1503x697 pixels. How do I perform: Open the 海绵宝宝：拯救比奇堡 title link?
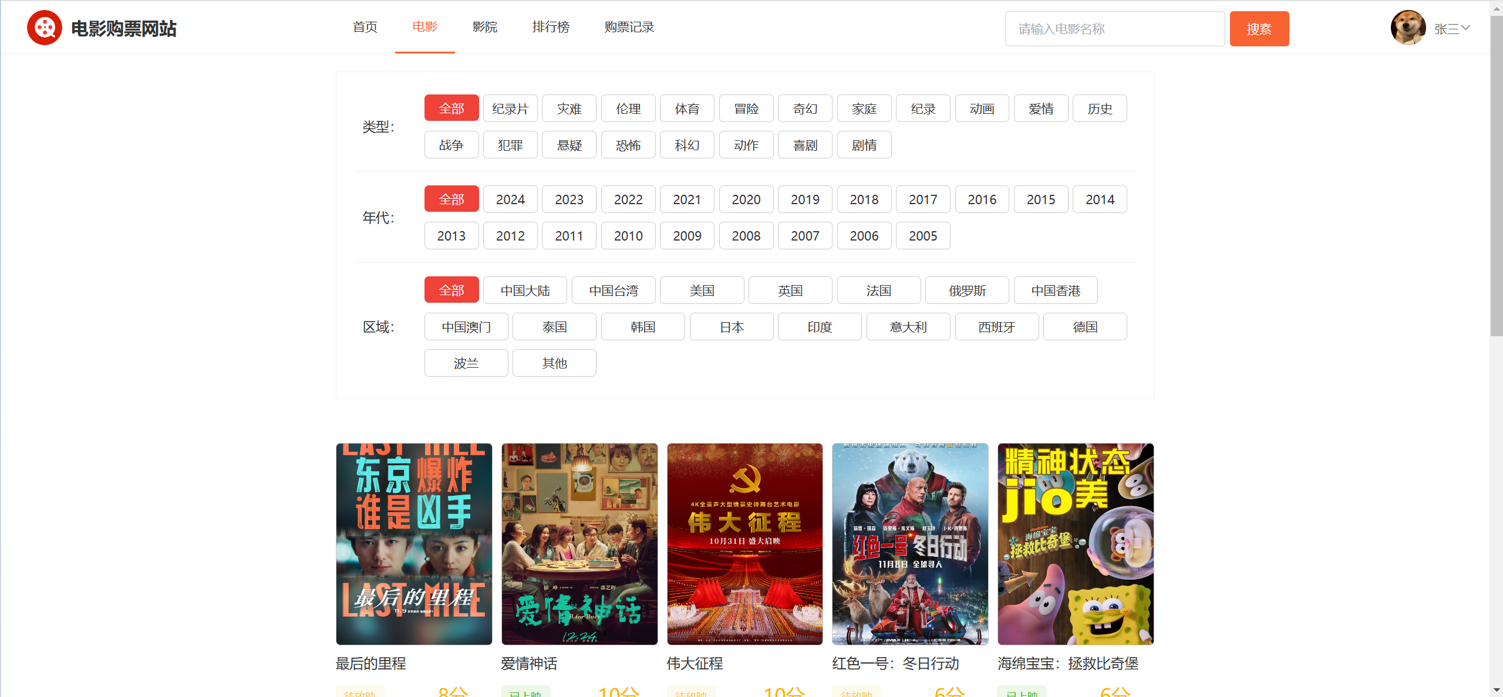click(1068, 664)
